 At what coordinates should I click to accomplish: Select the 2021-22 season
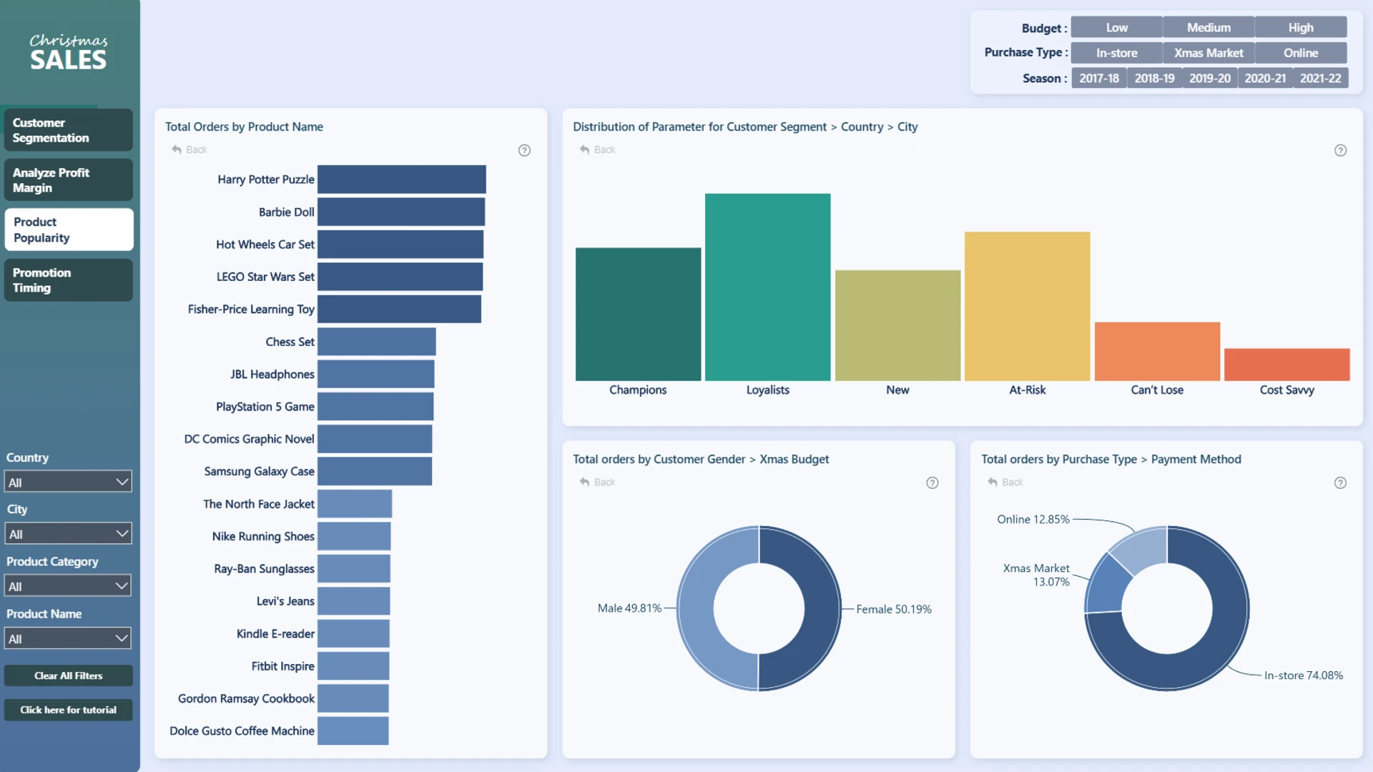(1320, 78)
